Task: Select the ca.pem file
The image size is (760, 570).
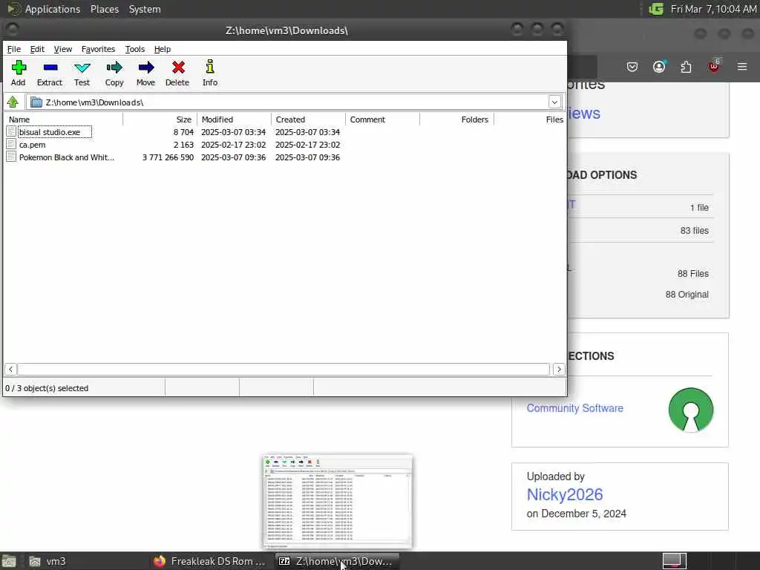Action: point(33,145)
